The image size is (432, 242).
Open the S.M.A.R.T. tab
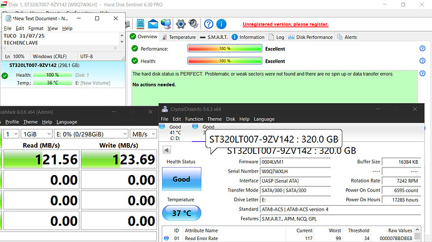tap(213, 37)
